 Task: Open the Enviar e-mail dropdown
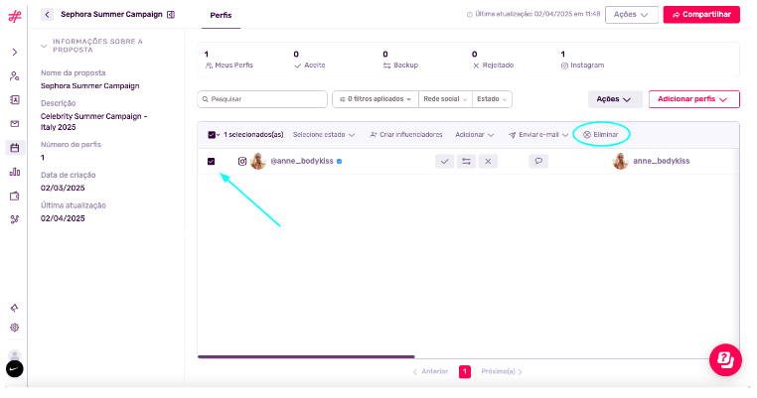coord(538,135)
